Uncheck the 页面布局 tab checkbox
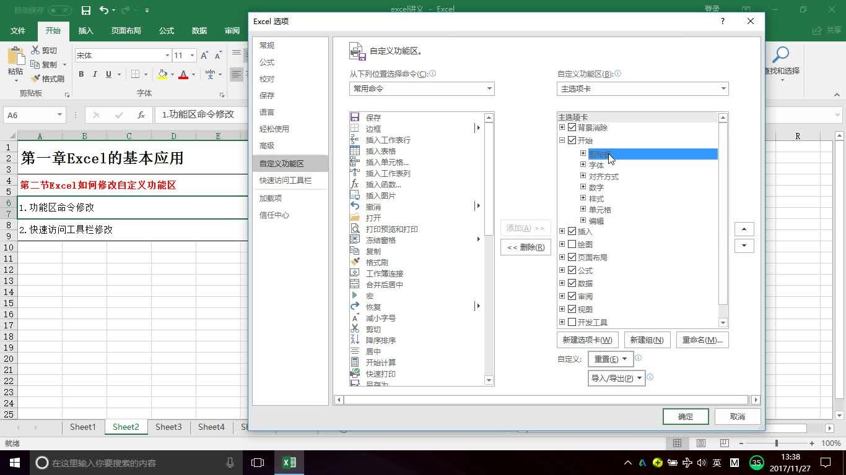The width and height of the screenshot is (846, 475). click(x=572, y=257)
